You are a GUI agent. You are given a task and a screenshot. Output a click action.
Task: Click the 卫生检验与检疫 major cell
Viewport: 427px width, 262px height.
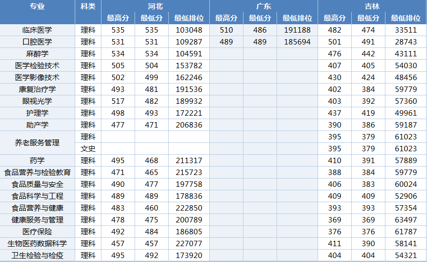coord(37,256)
